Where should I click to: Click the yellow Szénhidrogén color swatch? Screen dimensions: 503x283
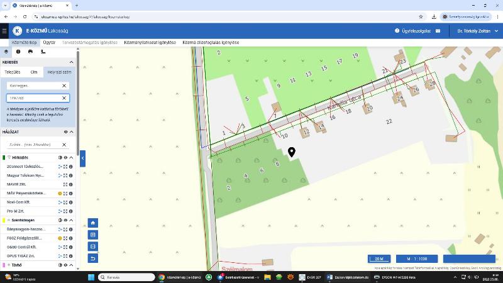[x=4, y=221]
